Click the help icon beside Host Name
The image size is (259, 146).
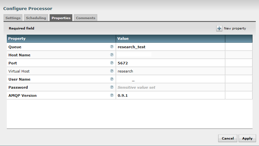112,55
